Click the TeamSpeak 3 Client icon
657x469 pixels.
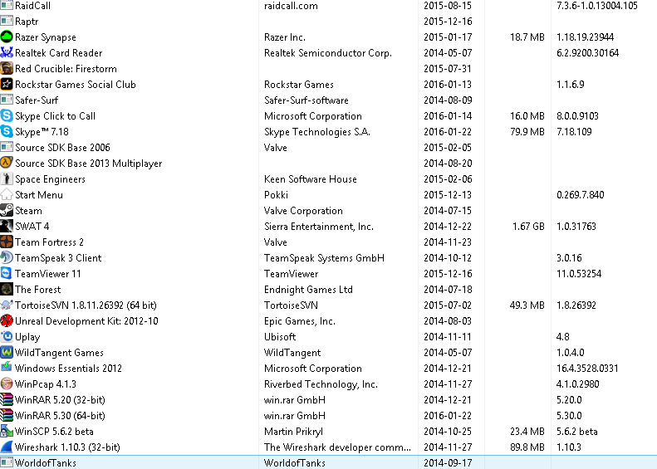pyautogui.click(x=7, y=257)
